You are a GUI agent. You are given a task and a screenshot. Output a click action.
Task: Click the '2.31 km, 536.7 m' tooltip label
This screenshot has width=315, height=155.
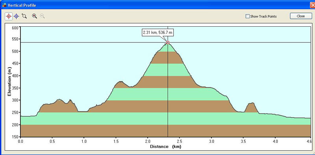click(x=158, y=32)
